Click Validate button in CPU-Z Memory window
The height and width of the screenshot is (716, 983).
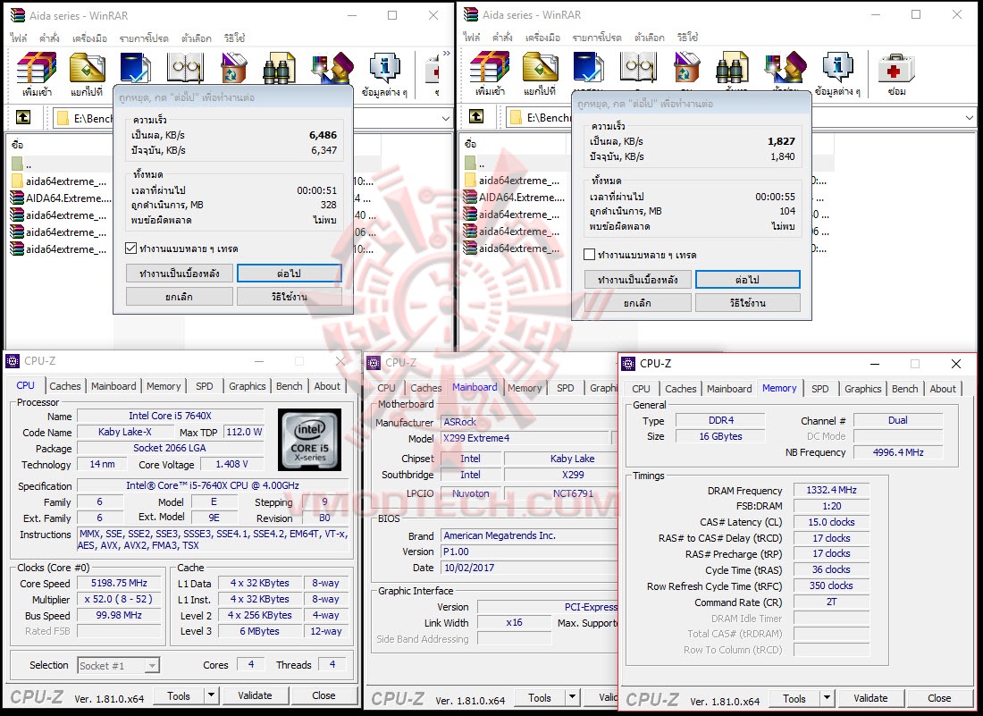(x=870, y=698)
